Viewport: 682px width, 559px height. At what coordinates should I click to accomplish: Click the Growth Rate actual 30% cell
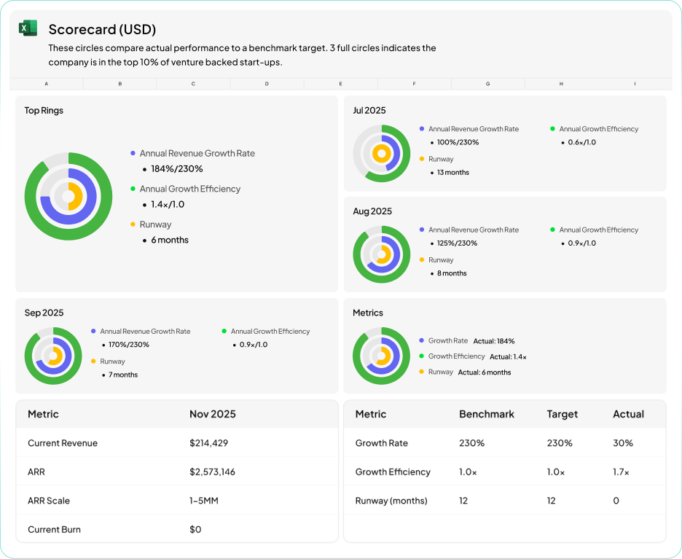coord(623,443)
